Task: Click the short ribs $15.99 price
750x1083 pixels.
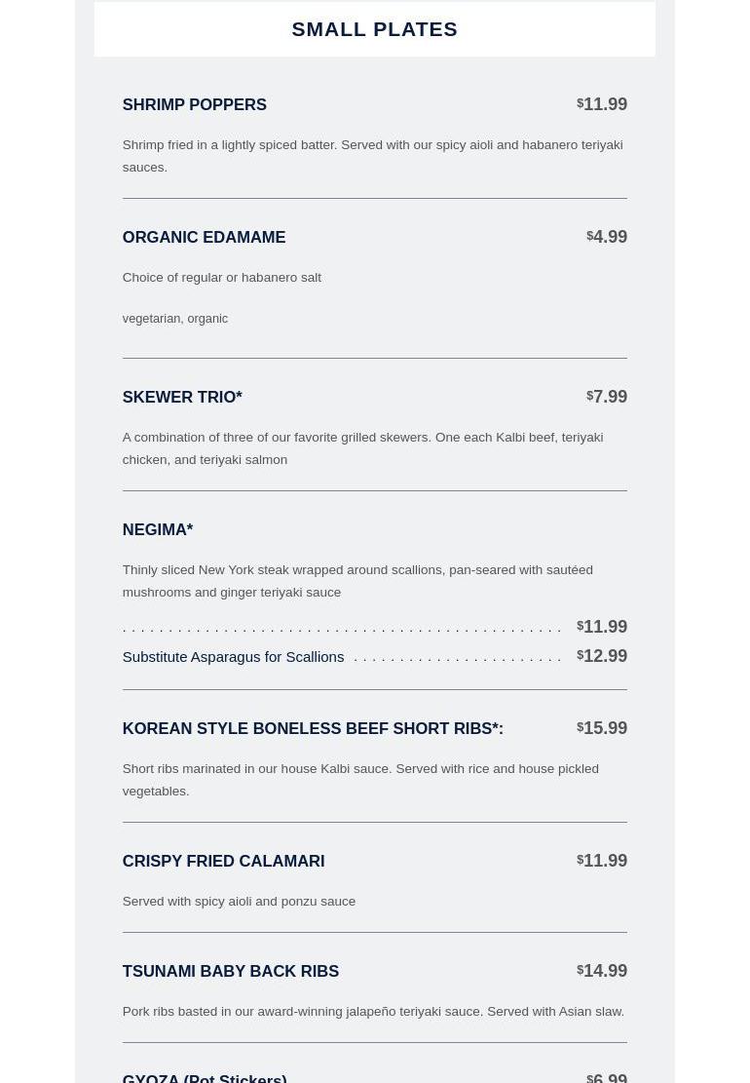Action: 603,728
